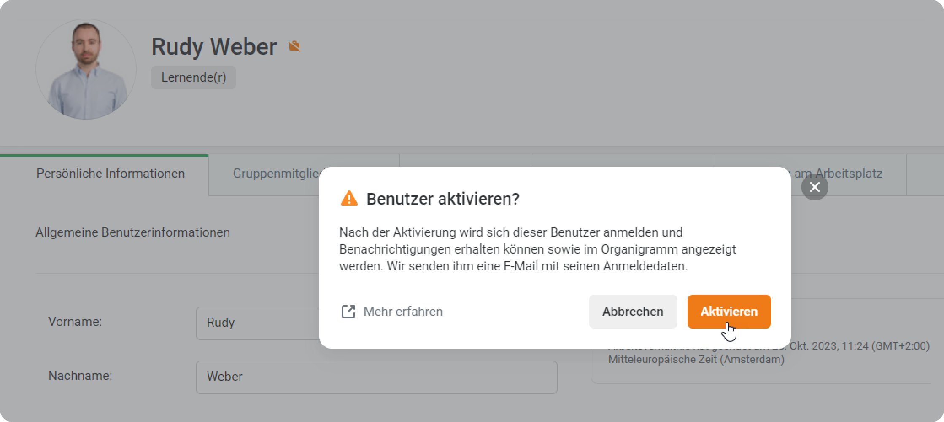Click the orange warning triangle icon

[x=349, y=198]
